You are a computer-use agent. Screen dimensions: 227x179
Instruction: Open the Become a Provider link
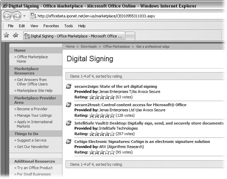tap(32, 109)
